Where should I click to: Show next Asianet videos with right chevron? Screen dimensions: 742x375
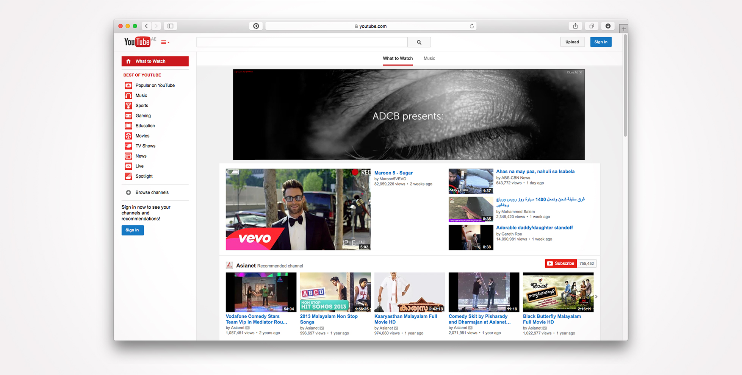(596, 297)
